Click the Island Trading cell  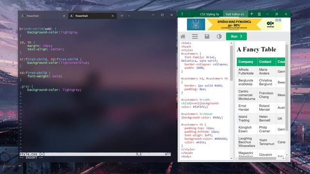(x=247, y=118)
